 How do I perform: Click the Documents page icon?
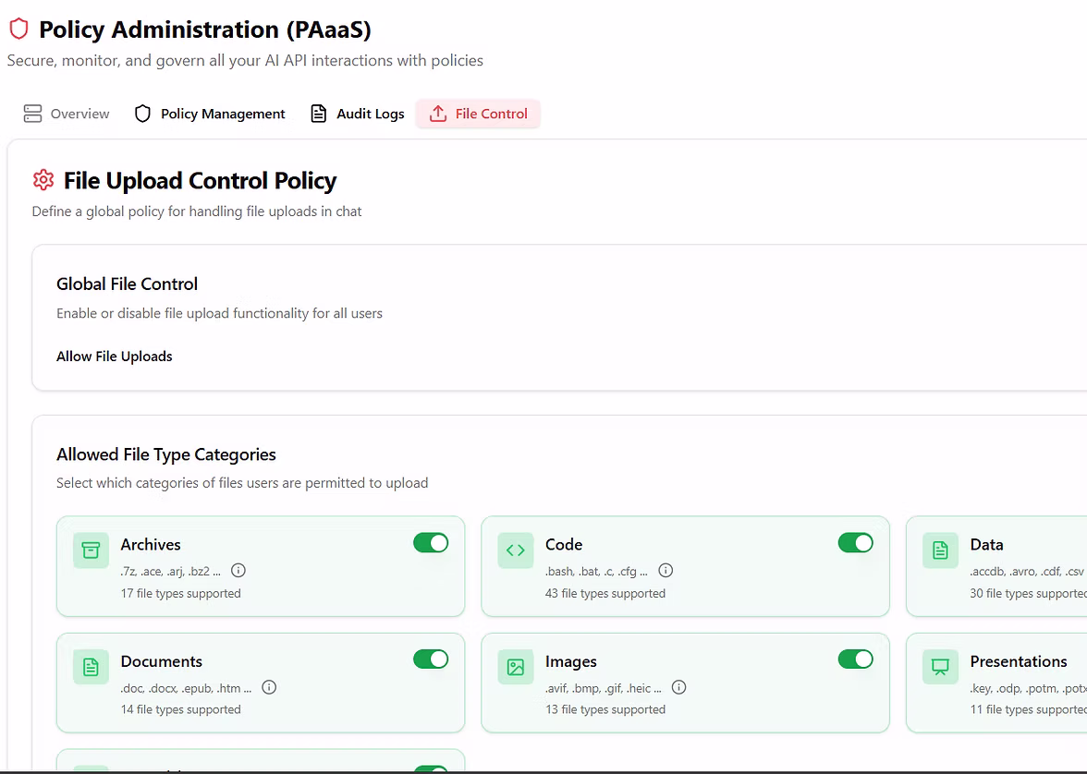(91, 667)
